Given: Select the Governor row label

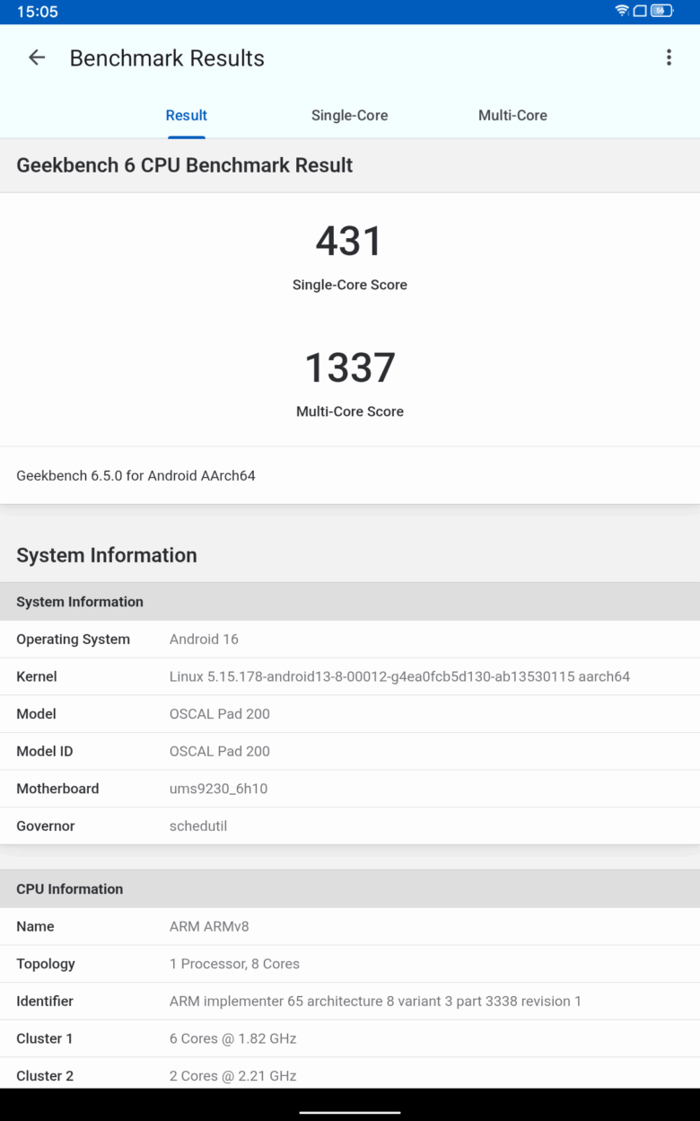Looking at the screenshot, I should [x=46, y=826].
